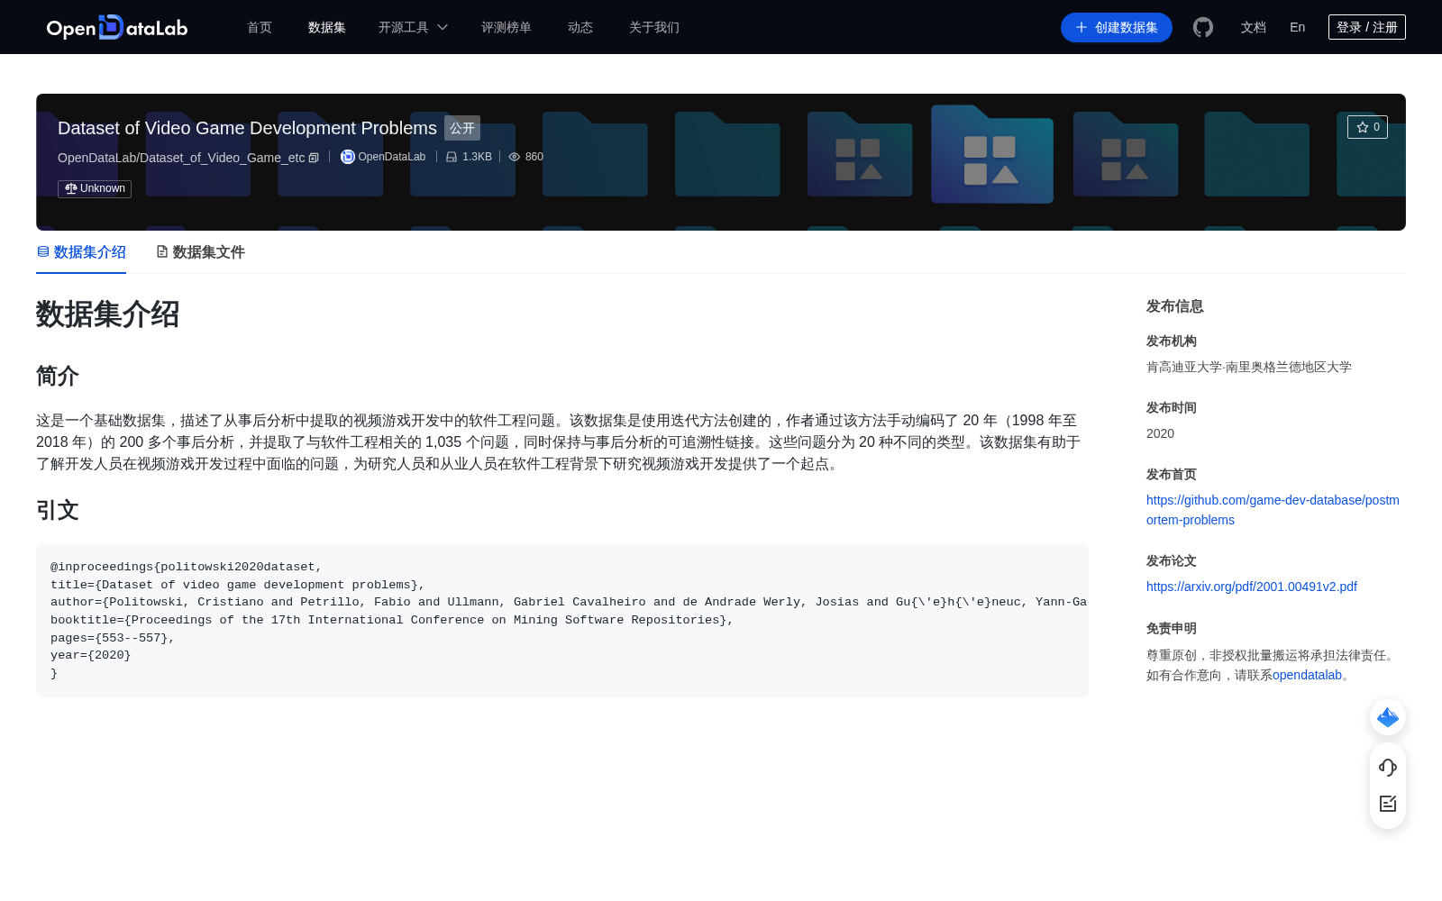
Task: Switch to the 数据集文件 tab
Action: point(200,252)
